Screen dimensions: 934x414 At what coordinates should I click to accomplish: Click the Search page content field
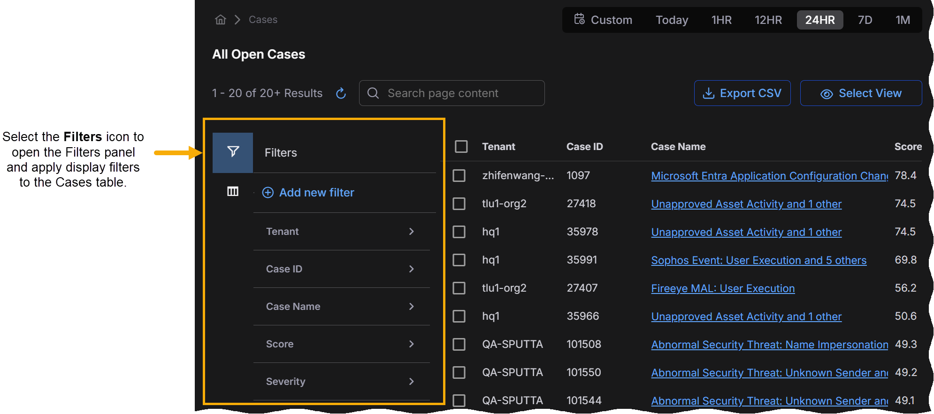click(452, 93)
